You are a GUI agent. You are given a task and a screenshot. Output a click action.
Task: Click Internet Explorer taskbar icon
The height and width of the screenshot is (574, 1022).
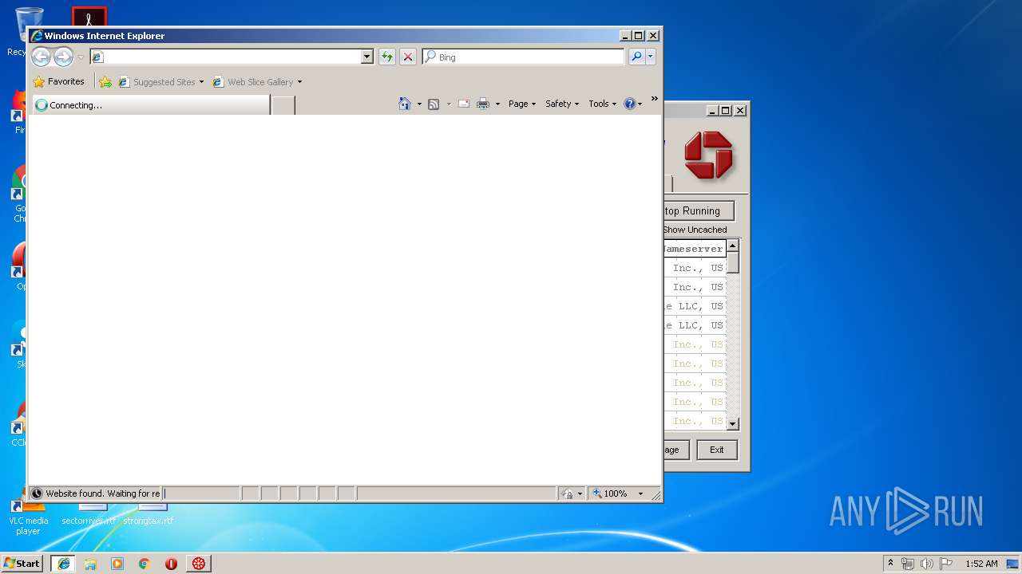[63, 563]
